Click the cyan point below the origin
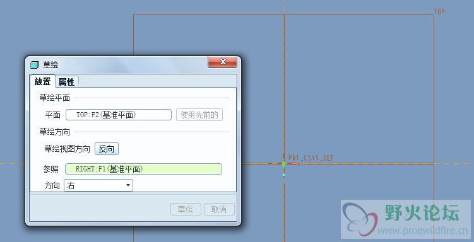This screenshot has width=474, height=242. point(283,175)
